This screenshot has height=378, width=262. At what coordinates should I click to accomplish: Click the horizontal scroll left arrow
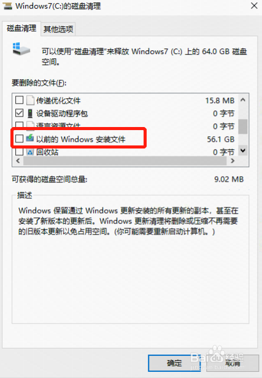coord(18,161)
